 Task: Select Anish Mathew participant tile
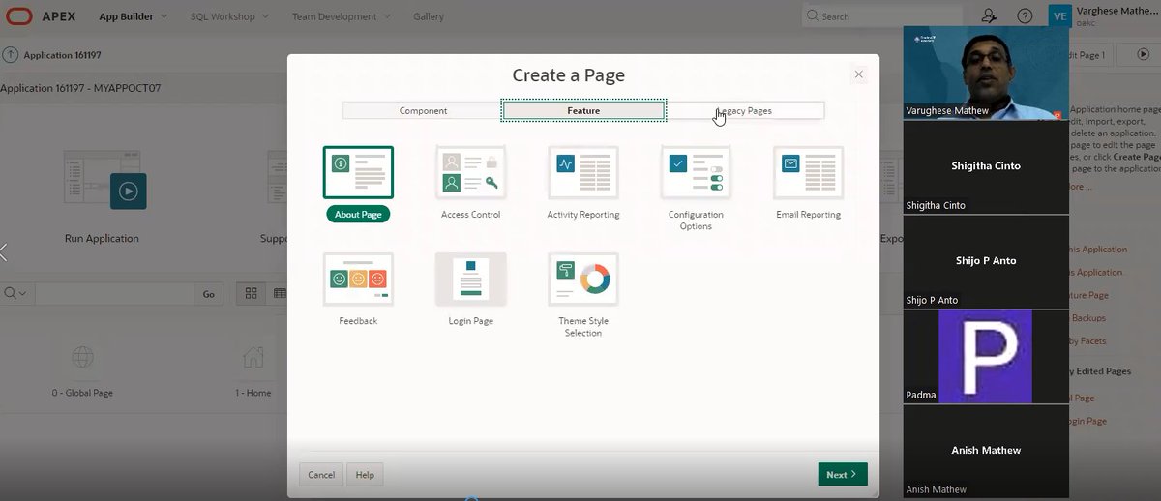pos(986,451)
